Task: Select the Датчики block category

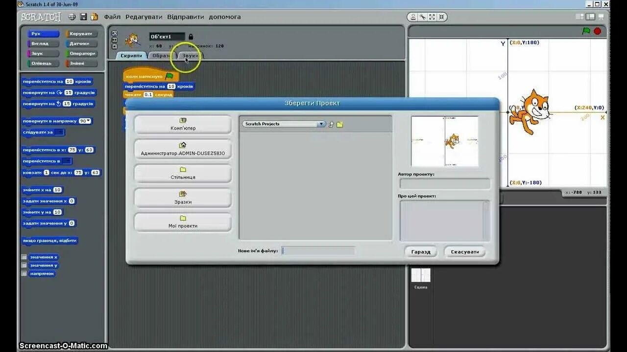Action: point(82,44)
